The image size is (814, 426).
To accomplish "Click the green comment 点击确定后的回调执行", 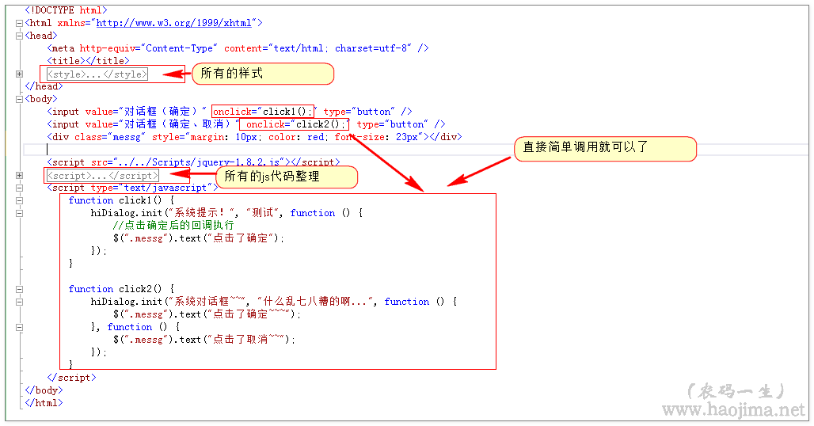I will pyautogui.click(x=173, y=226).
